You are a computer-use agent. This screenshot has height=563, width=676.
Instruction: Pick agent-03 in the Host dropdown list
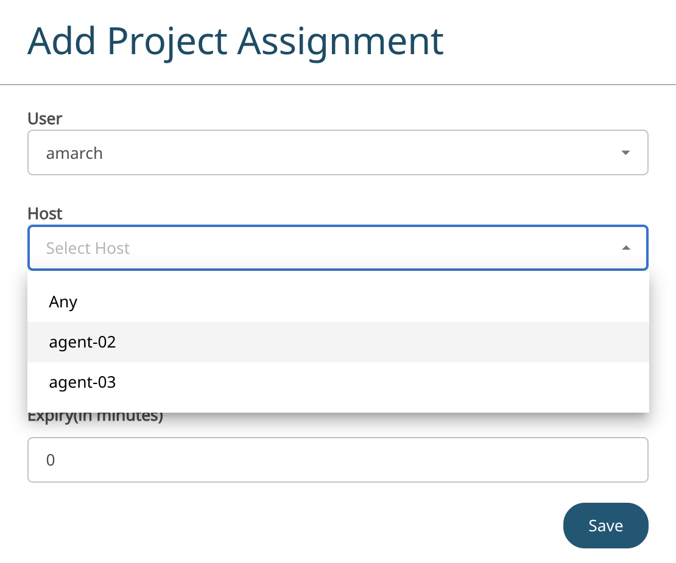pos(82,382)
